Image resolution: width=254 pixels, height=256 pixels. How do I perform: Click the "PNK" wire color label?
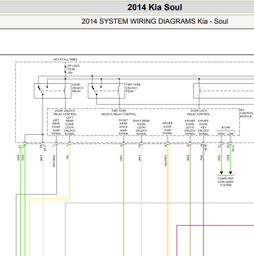tap(201, 158)
